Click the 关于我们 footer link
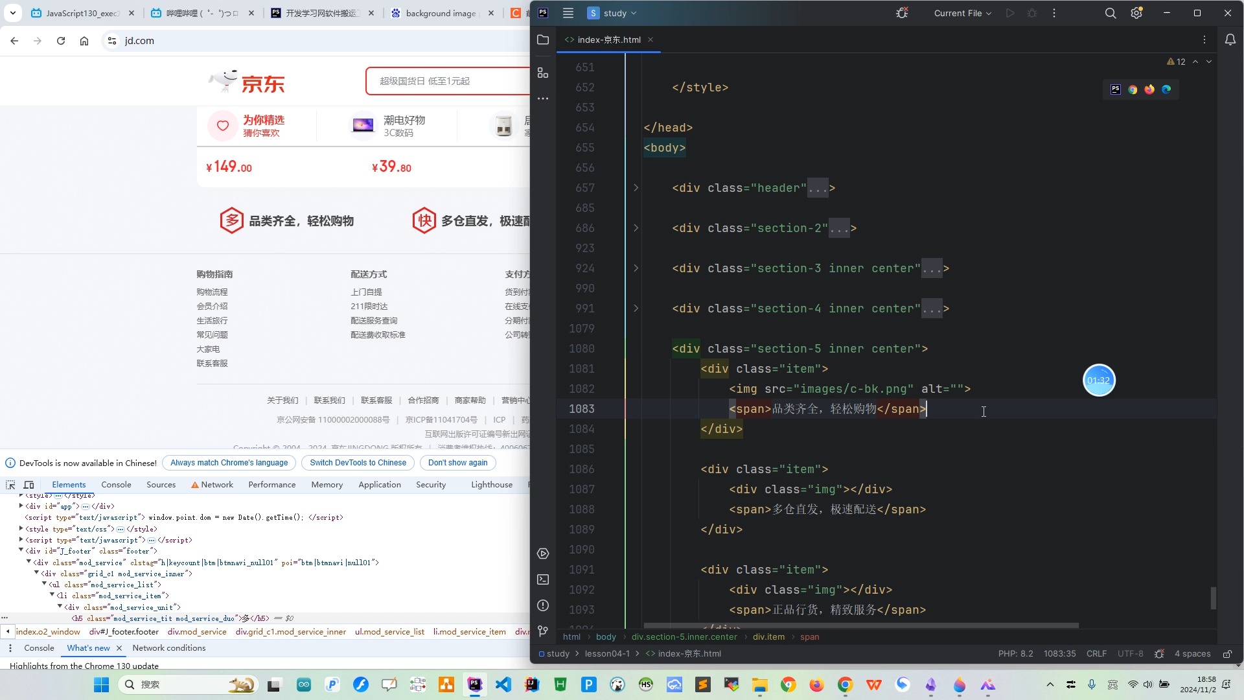The width and height of the screenshot is (1244, 700). pyautogui.click(x=282, y=401)
